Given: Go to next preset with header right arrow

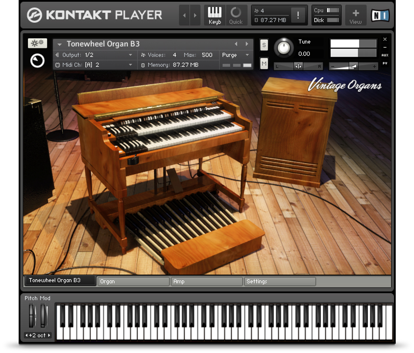Looking at the screenshot, I should [x=195, y=15].
